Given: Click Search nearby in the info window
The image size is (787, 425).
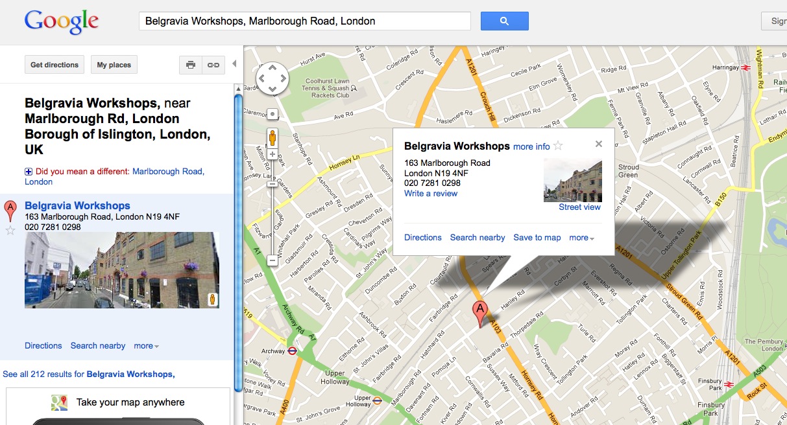Looking at the screenshot, I should click(x=478, y=237).
